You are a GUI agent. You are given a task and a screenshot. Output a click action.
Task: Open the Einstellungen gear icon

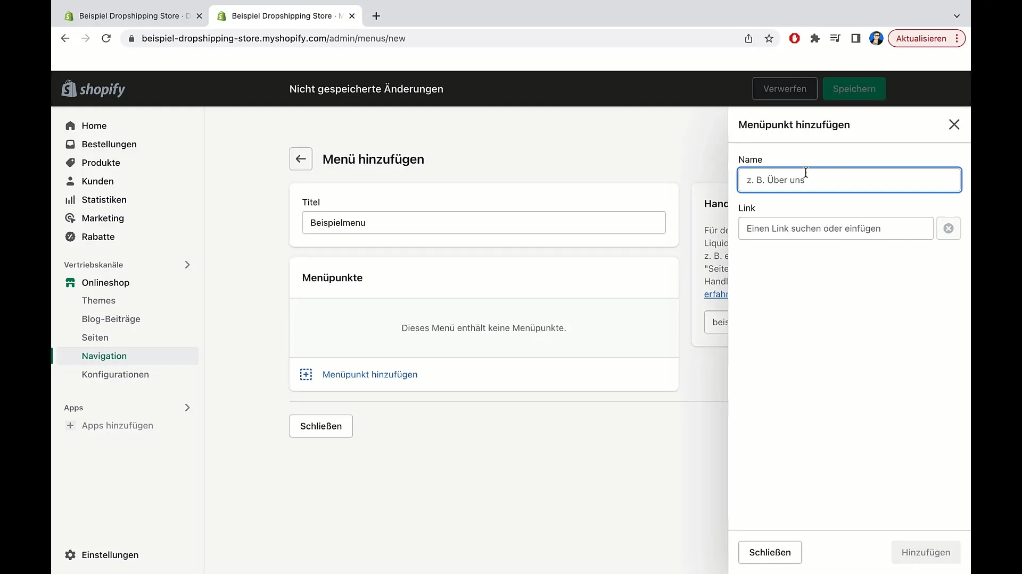pyautogui.click(x=70, y=555)
